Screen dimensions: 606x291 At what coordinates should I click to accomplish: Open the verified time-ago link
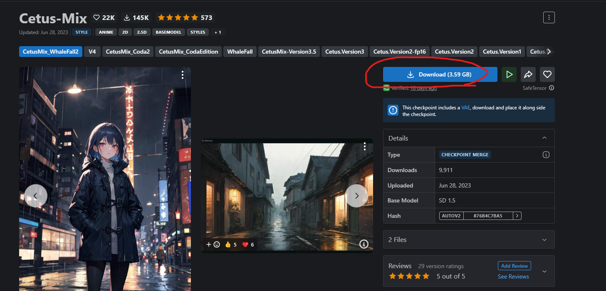(423, 88)
